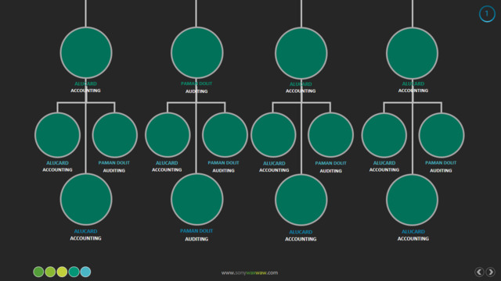Click third tree's bottom 'ALUCARD' name
This screenshot has height=281, width=501.
[301, 232]
